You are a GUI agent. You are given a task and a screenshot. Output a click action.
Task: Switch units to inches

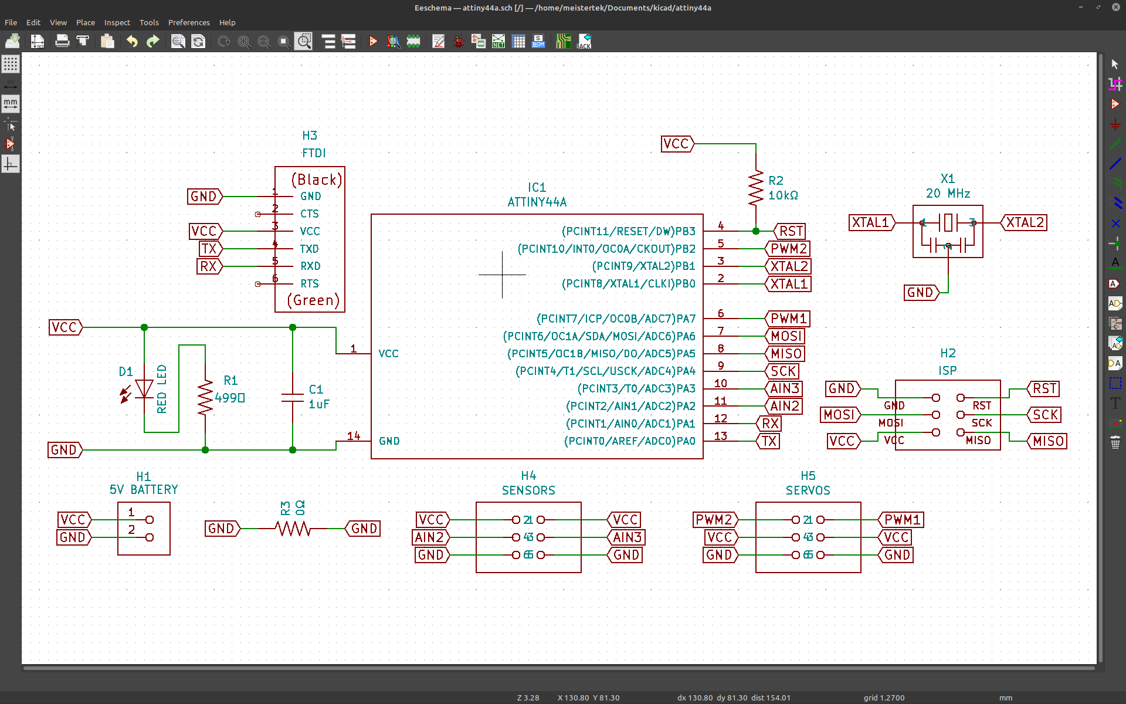(11, 84)
